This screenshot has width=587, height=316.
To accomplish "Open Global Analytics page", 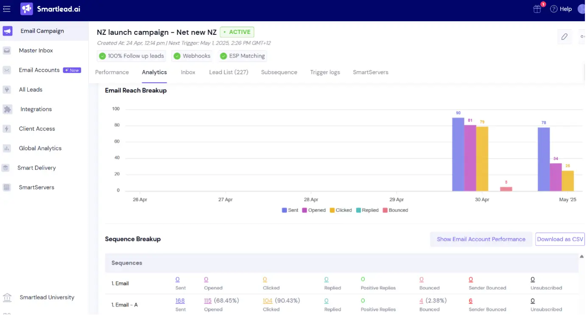I will 40,148.
